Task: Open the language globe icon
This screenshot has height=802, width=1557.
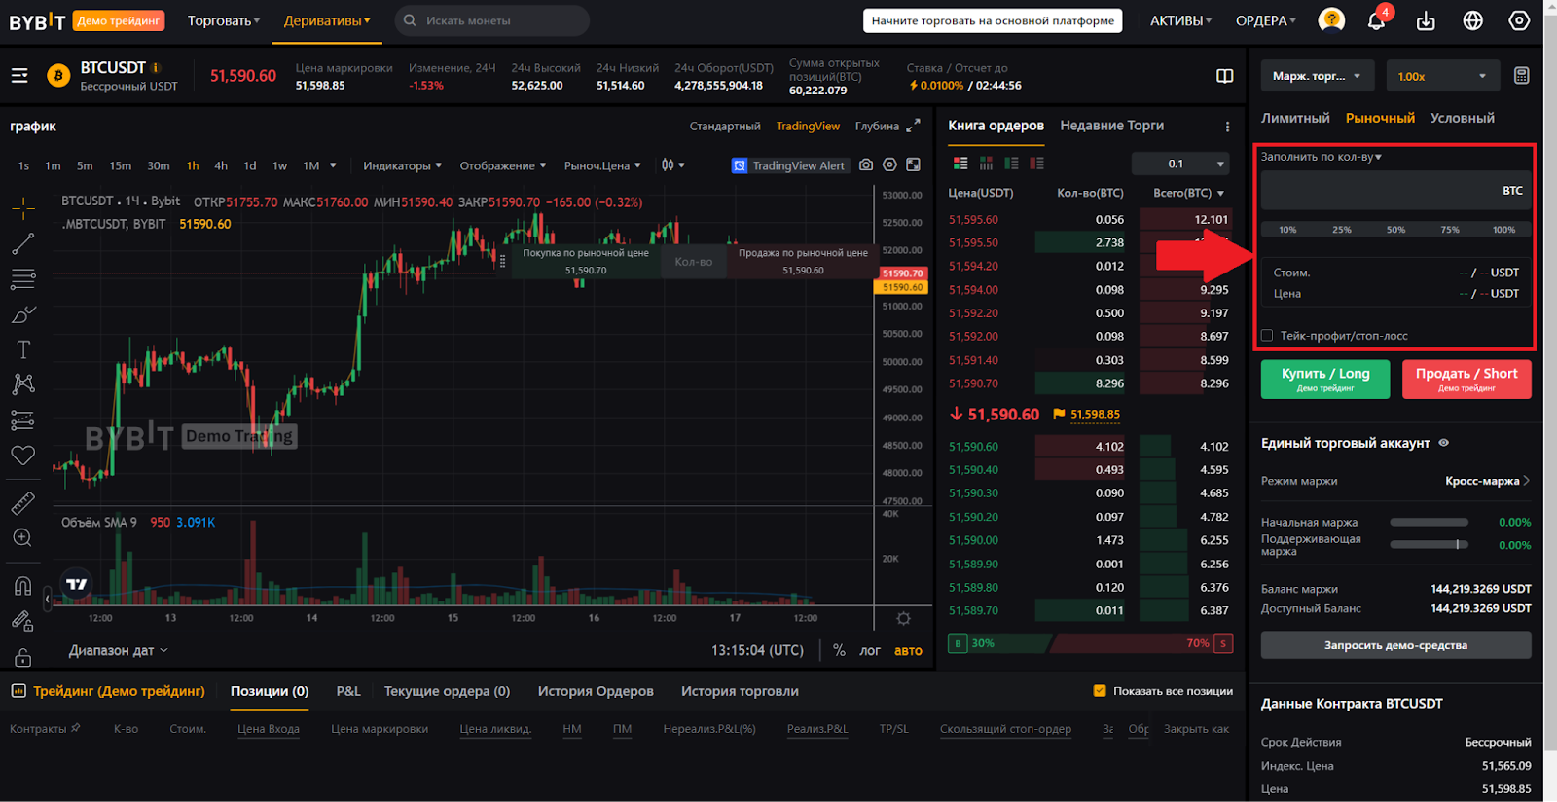Action: point(1472,20)
